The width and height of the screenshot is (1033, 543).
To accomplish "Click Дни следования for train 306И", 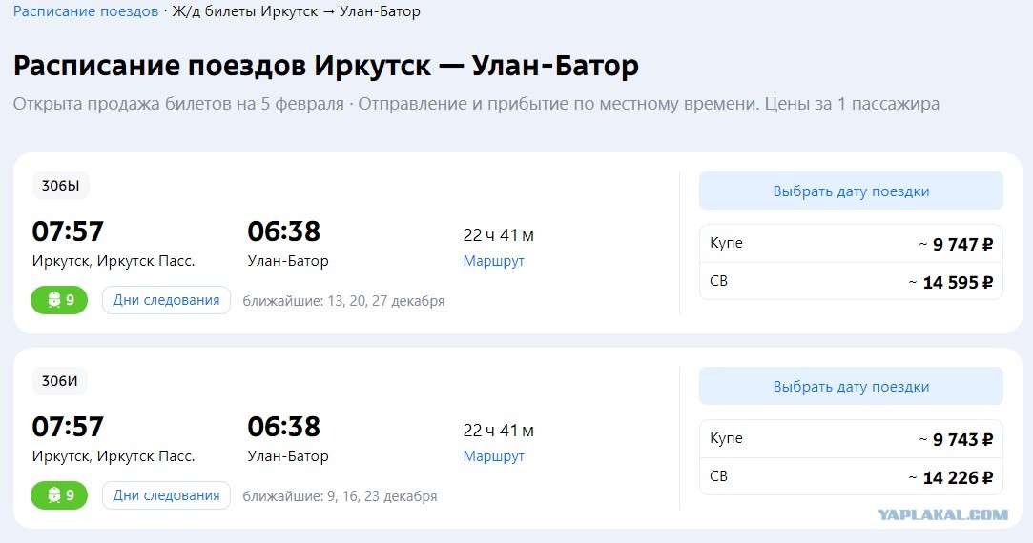I will (166, 495).
